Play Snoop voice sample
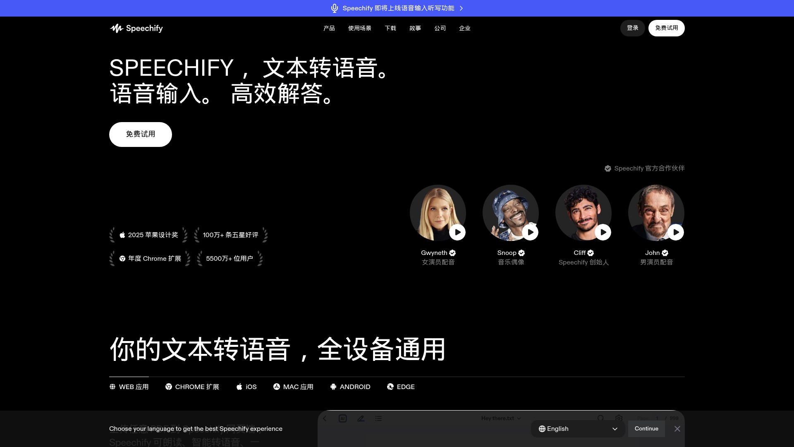 click(530, 232)
